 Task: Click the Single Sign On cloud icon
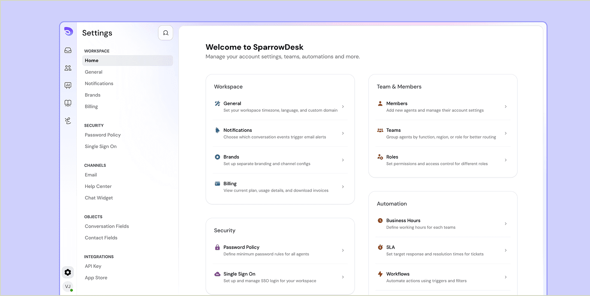(x=217, y=274)
